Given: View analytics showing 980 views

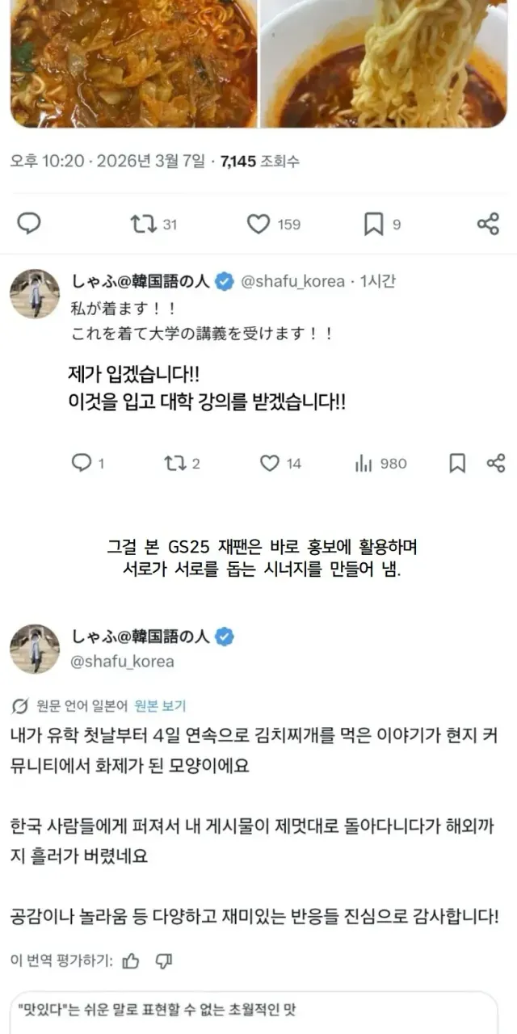Looking at the screenshot, I should point(380,463).
